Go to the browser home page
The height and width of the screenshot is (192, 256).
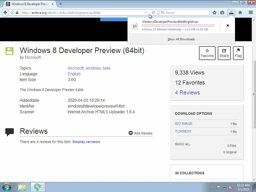pyautogui.click(x=240, y=12)
